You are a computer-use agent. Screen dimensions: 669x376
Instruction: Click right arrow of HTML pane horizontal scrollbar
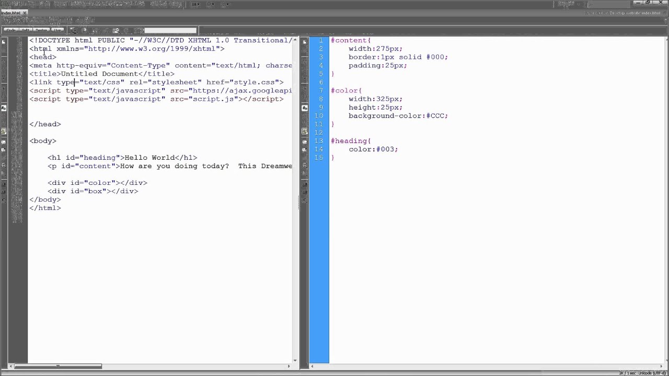pyautogui.click(x=289, y=366)
